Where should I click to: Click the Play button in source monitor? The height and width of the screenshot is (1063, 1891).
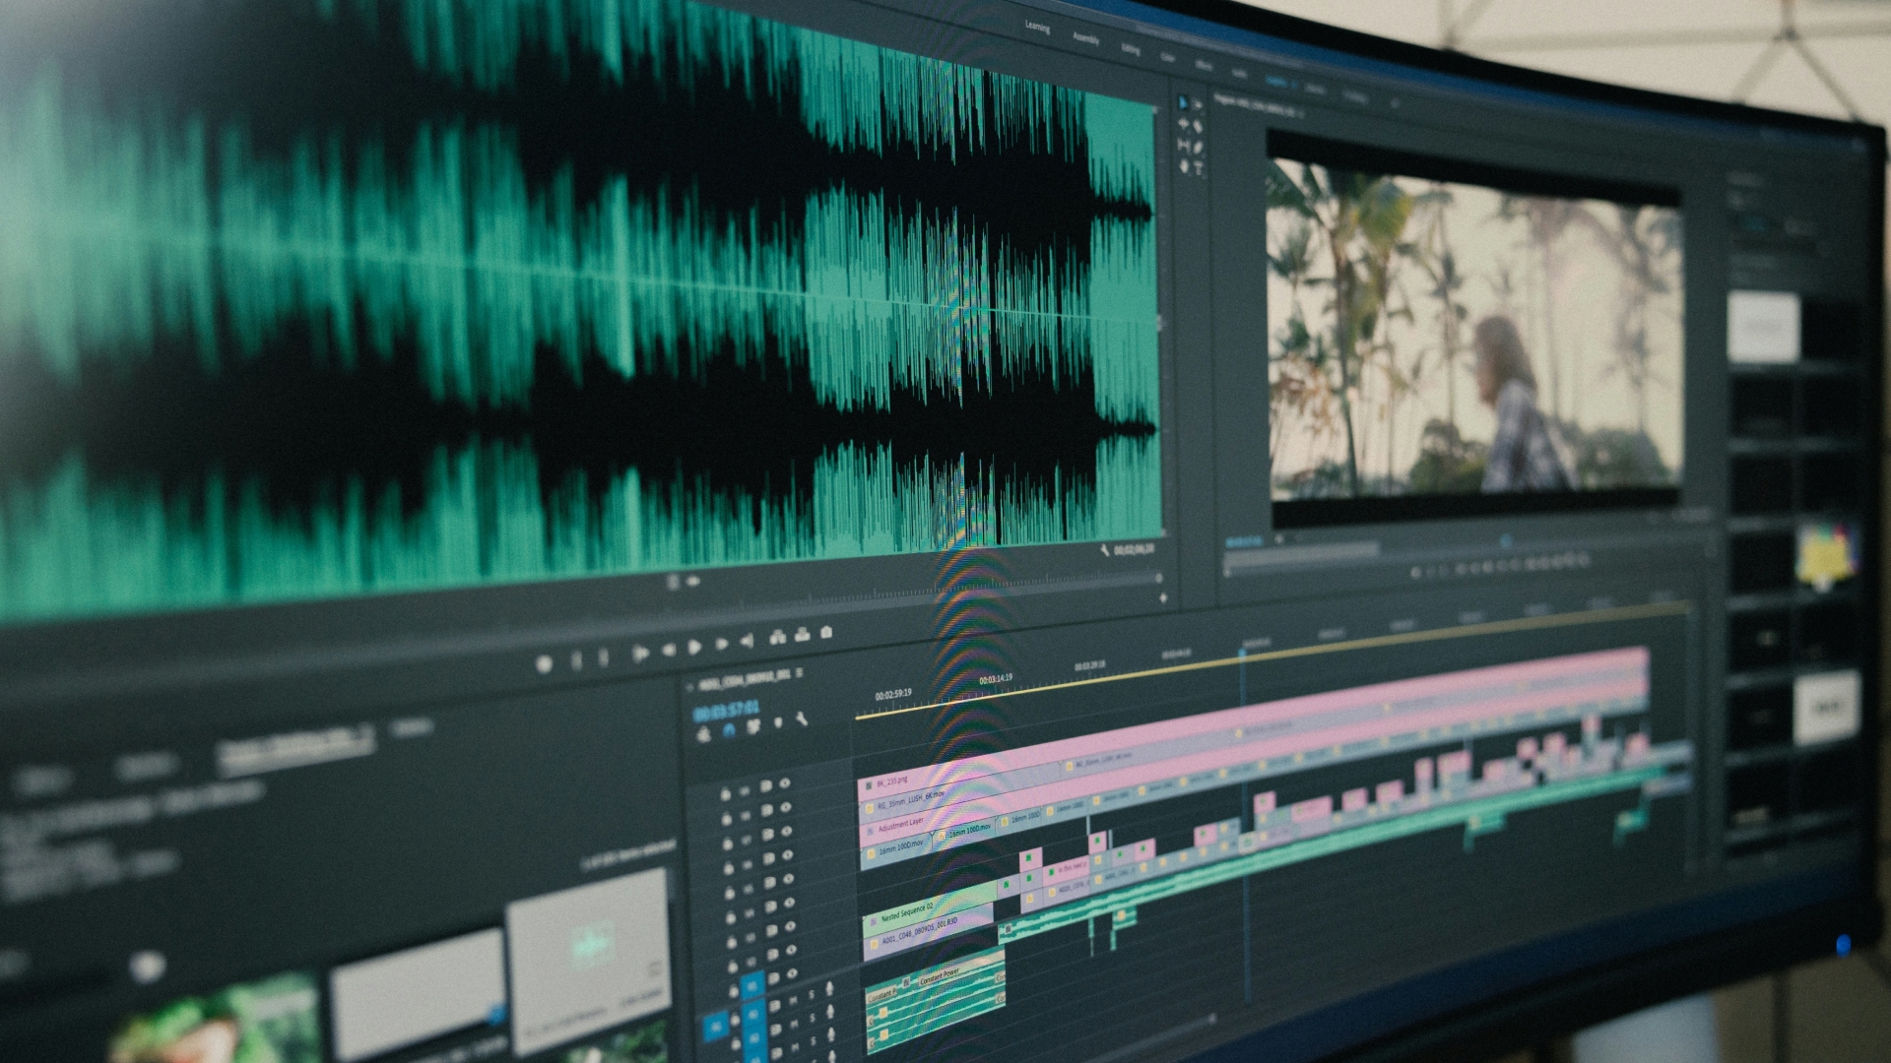point(694,647)
